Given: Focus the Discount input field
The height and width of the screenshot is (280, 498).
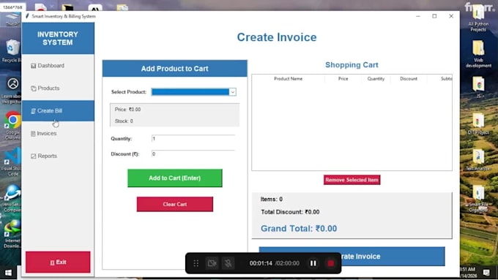Looking at the screenshot, I should click(x=193, y=154).
